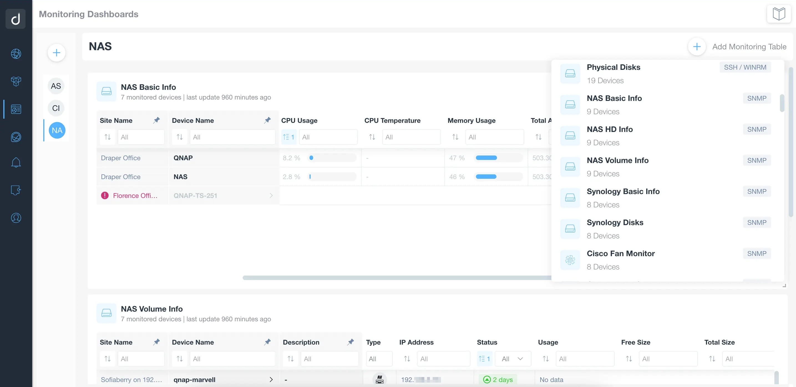
Task: Toggle sort on the CPU Usage column
Action: [289, 136]
